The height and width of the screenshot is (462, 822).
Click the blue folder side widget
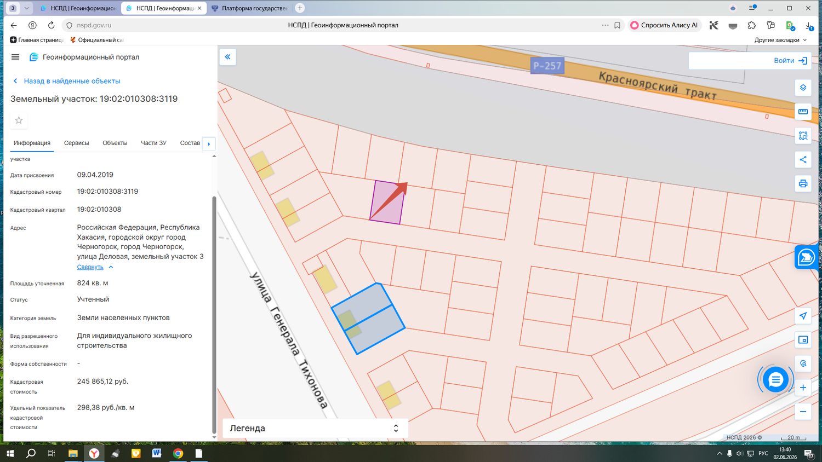click(806, 257)
